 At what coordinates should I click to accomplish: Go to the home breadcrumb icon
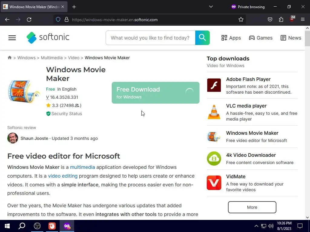tap(9, 58)
